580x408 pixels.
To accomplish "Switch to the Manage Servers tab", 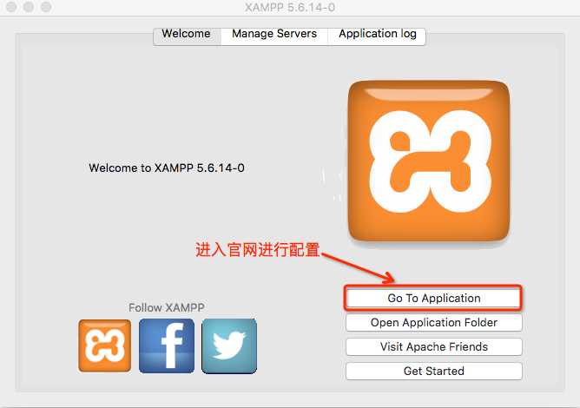I will click(274, 36).
